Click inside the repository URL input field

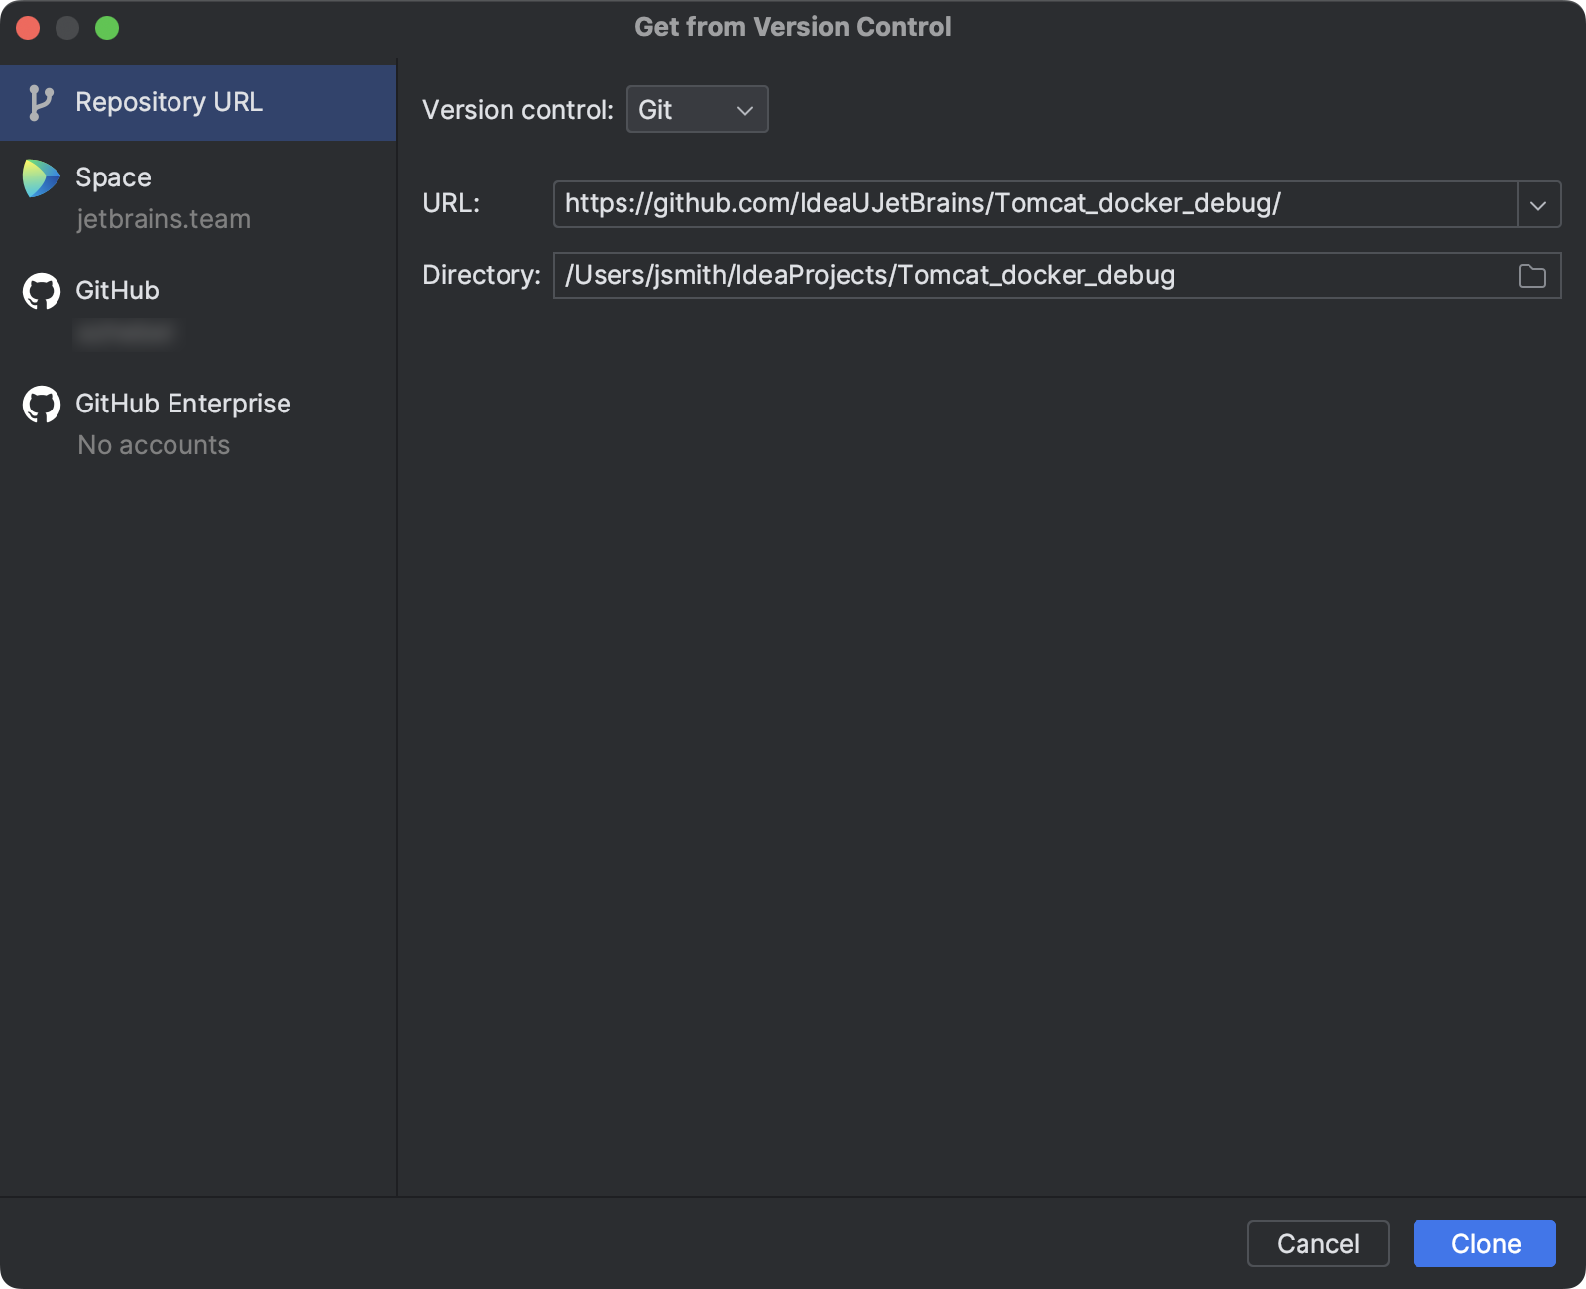click(991, 204)
